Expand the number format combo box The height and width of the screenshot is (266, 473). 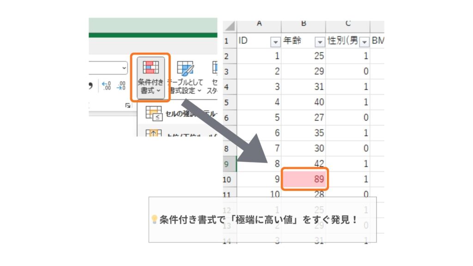(124, 68)
